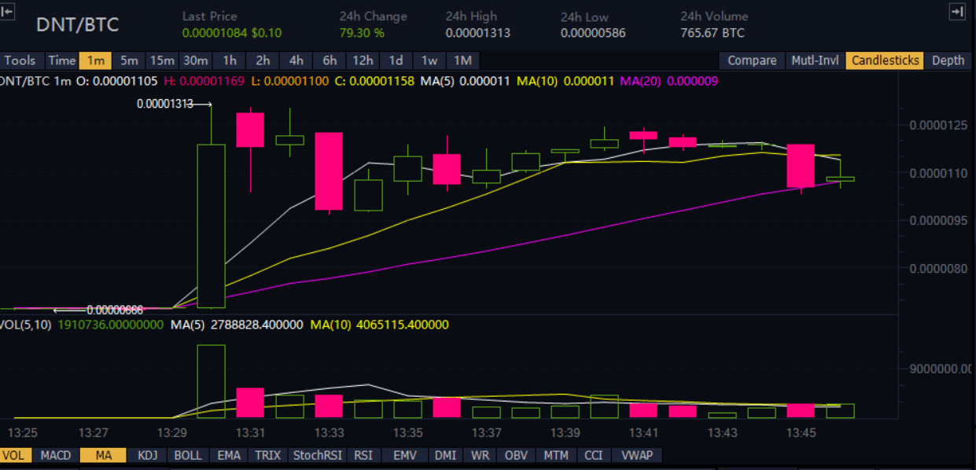Switch to the 4h interval
The width and height of the screenshot is (976, 470).
(296, 61)
